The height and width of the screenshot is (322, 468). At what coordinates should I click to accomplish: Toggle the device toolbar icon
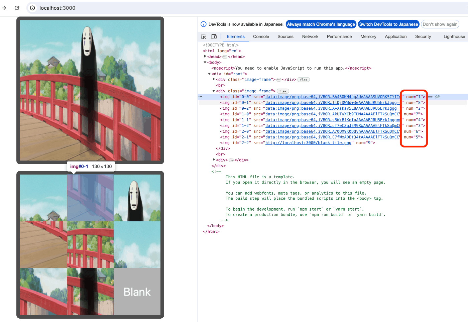tap(214, 36)
